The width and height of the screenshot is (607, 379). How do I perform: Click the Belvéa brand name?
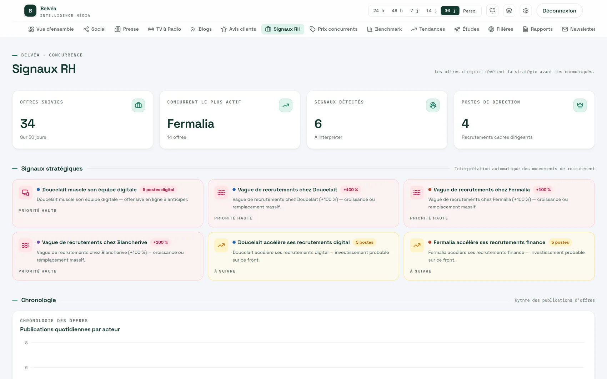48,9
